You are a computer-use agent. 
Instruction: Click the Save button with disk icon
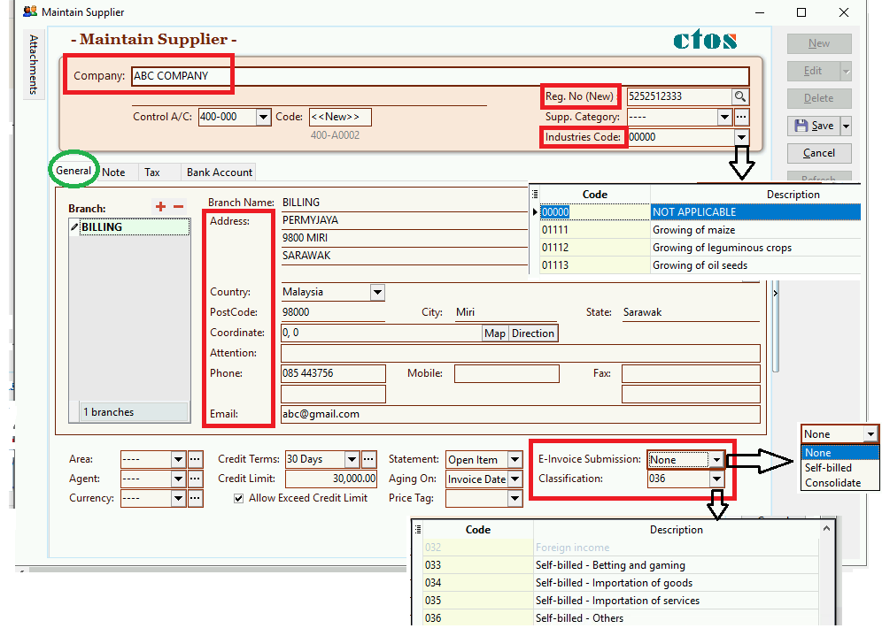814,126
